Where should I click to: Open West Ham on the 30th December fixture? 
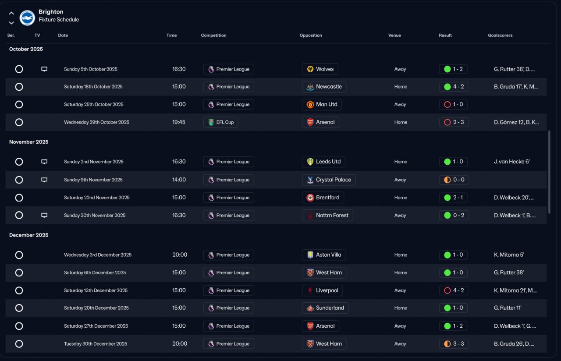pyautogui.click(x=324, y=343)
